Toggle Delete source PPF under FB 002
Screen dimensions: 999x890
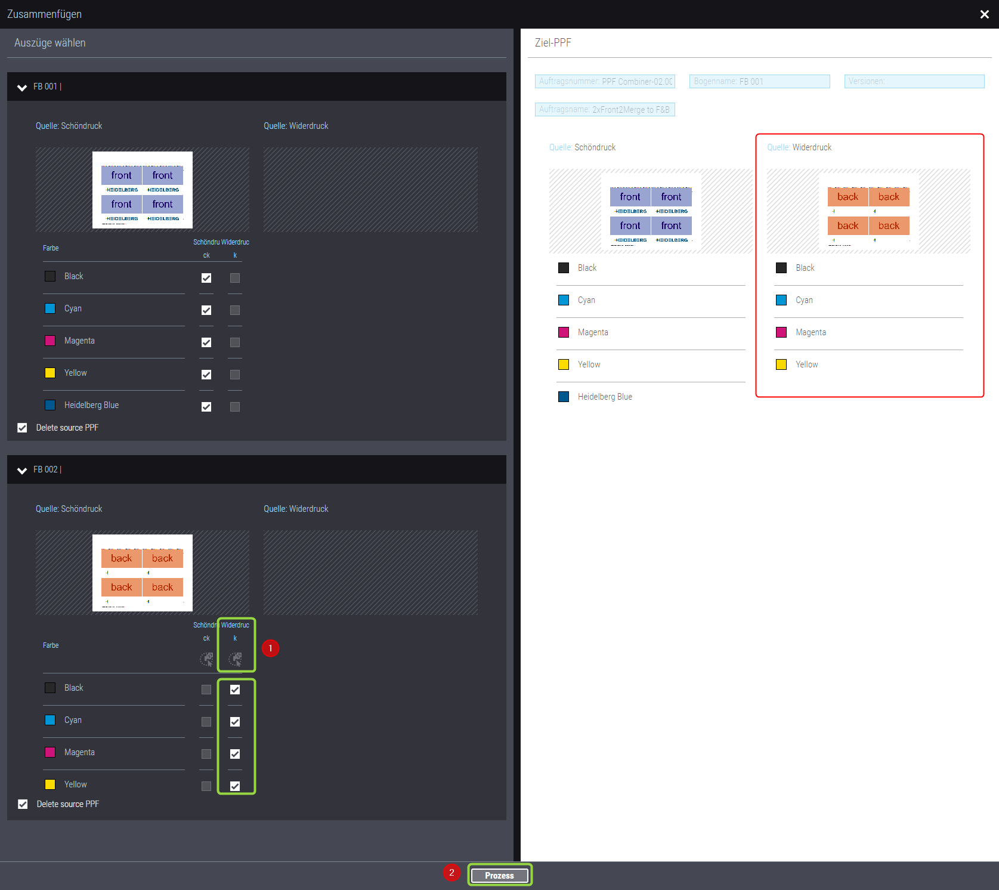pos(23,804)
